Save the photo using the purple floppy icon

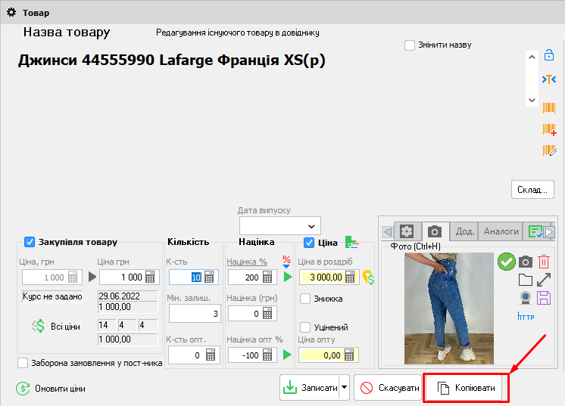[x=543, y=297]
